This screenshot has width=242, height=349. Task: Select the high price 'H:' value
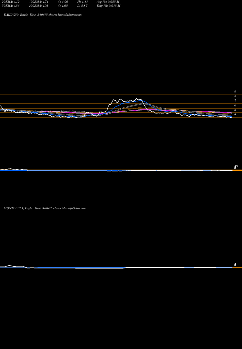82,2
